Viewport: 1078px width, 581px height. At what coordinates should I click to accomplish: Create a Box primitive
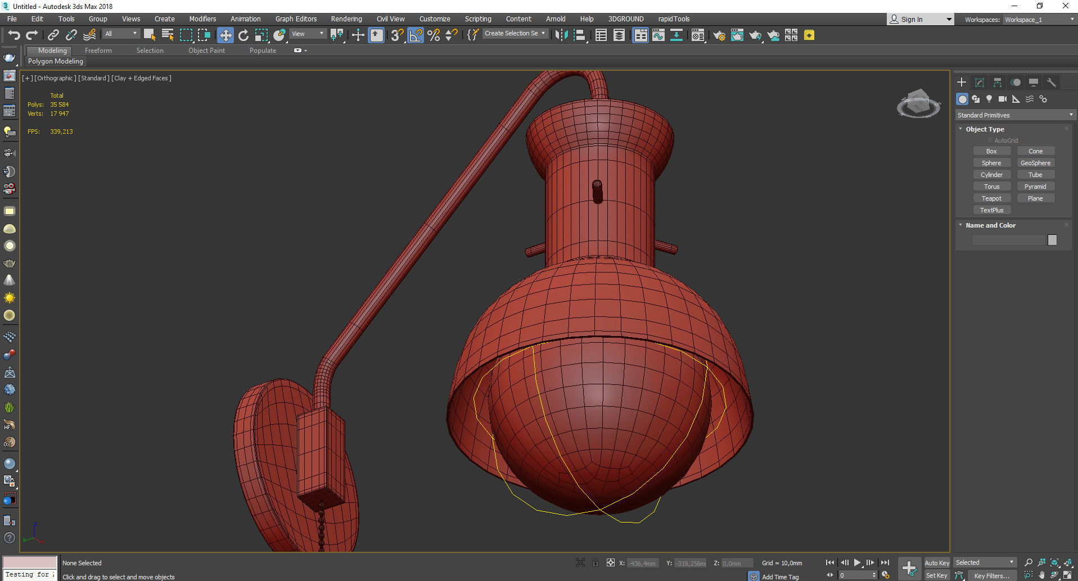(991, 151)
